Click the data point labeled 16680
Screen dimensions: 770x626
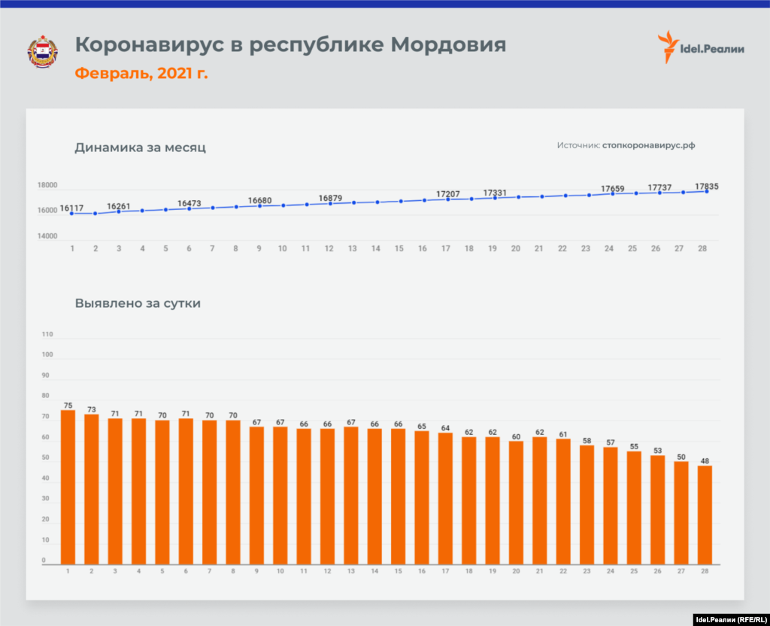[x=259, y=206]
